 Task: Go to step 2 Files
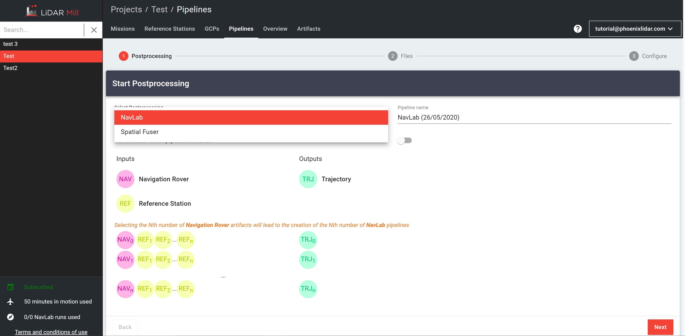pyautogui.click(x=400, y=56)
